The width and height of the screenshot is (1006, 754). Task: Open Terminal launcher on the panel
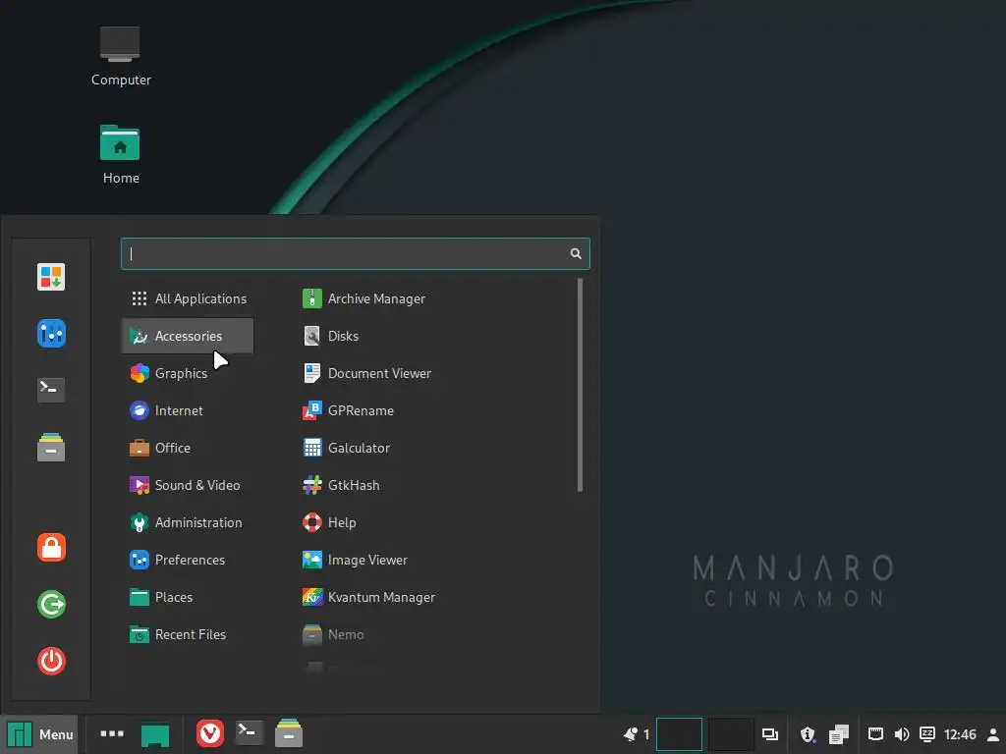click(x=249, y=733)
